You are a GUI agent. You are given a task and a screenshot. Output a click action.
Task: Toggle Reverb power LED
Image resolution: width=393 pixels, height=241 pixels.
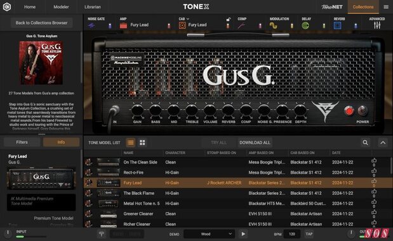(356, 25)
